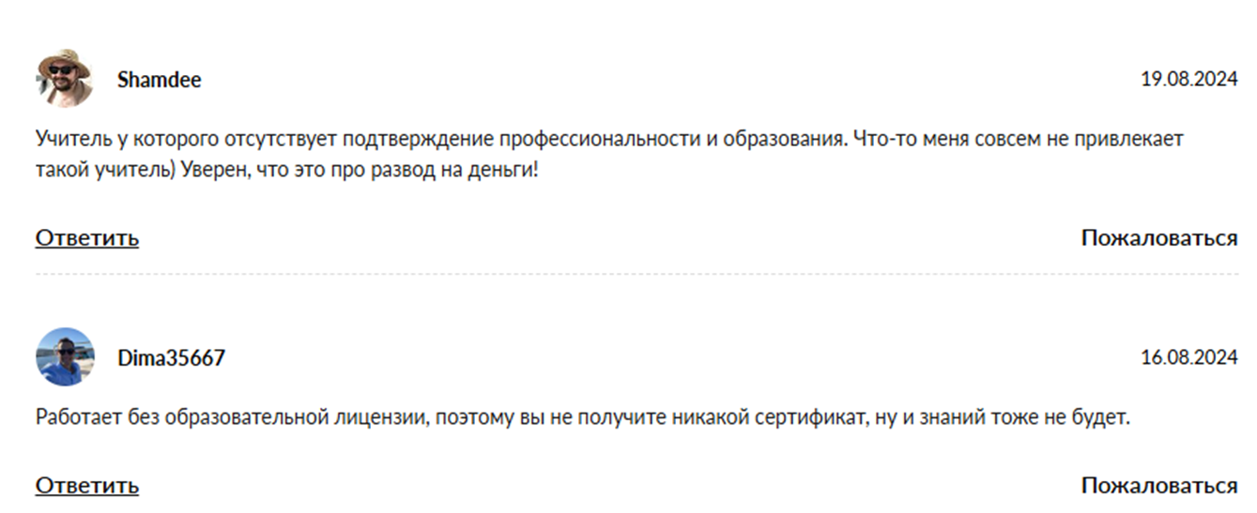This screenshot has width=1257, height=513.
Task: Open Dima35667's profile avatar
Action: [65, 356]
